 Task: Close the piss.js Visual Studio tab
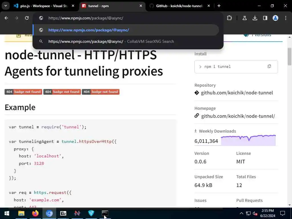73,6
